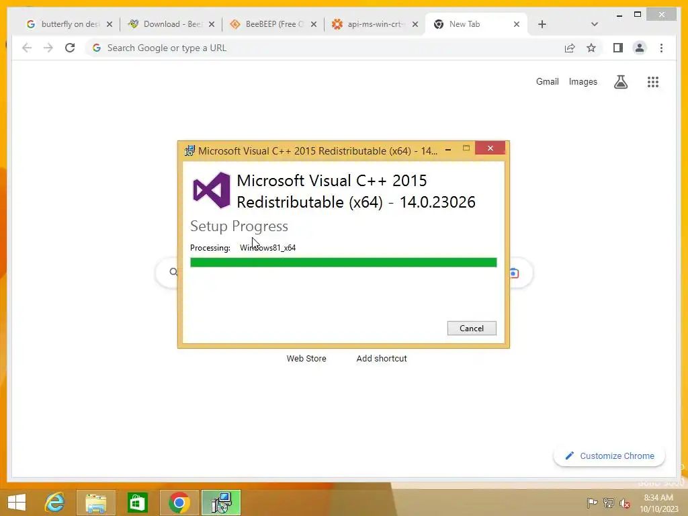Image resolution: width=688 pixels, height=516 pixels.
Task: Open the Chrome three-dot menu
Action: click(661, 48)
